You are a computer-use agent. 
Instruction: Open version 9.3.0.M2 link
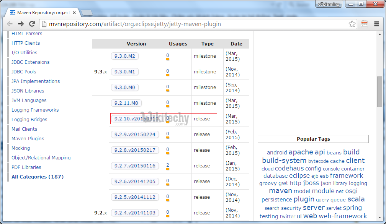coord(124,56)
